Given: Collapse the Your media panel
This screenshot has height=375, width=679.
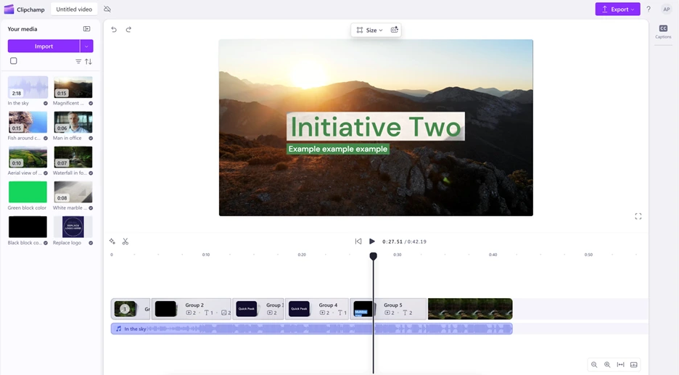Looking at the screenshot, I should click(x=87, y=29).
